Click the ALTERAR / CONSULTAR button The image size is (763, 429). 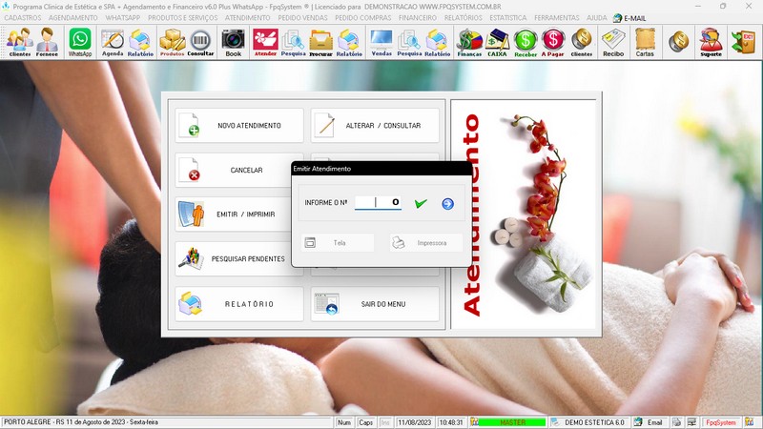(x=375, y=126)
